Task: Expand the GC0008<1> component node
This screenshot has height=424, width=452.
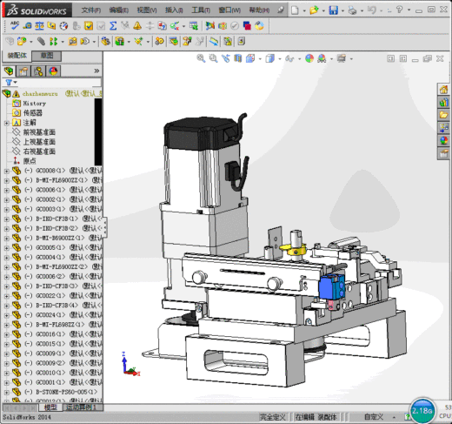Action: (x=6, y=172)
